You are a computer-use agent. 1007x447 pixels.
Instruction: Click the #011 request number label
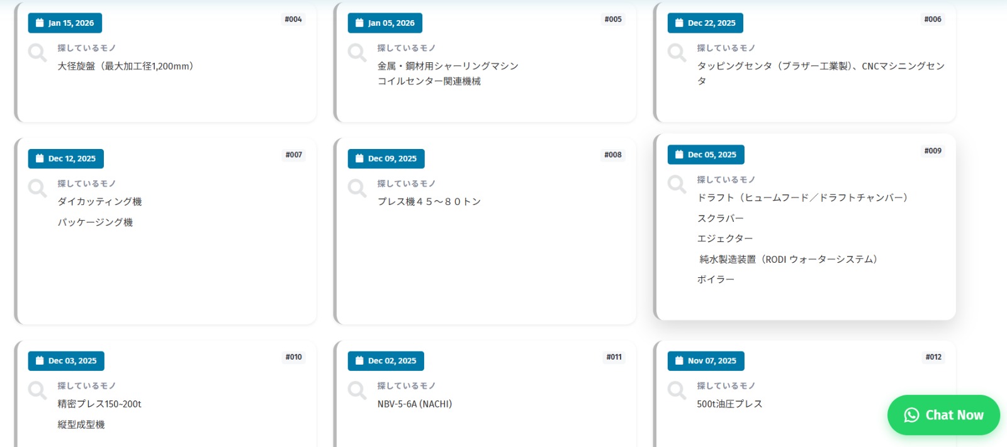[614, 357]
